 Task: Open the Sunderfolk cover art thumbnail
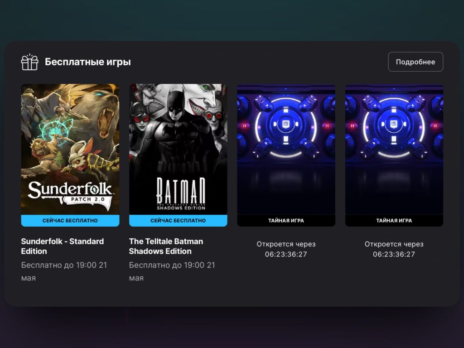[x=70, y=150]
